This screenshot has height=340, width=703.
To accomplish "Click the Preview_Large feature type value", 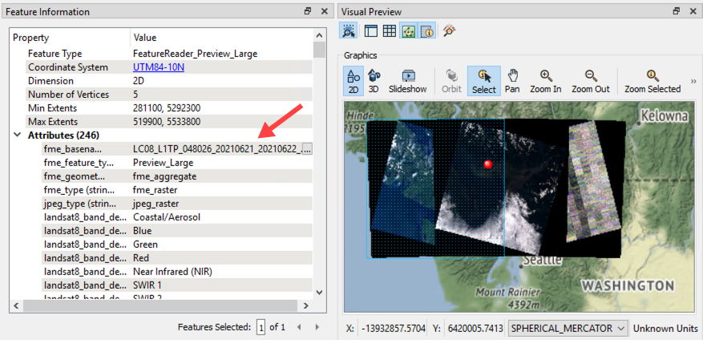I will click(164, 162).
